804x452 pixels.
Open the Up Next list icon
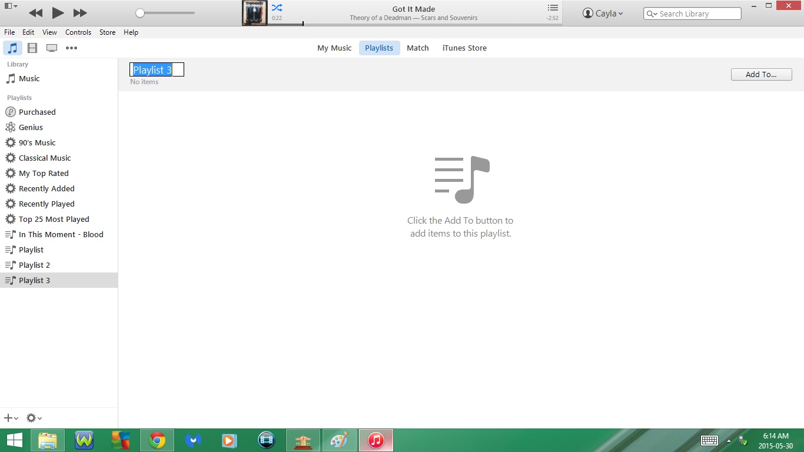tap(553, 8)
